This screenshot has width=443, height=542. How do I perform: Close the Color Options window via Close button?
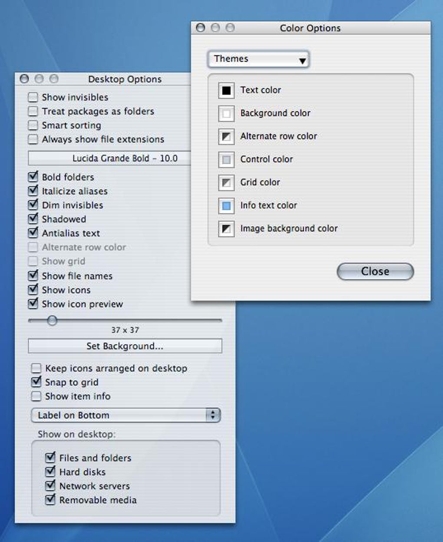pyautogui.click(x=375, y=271)
